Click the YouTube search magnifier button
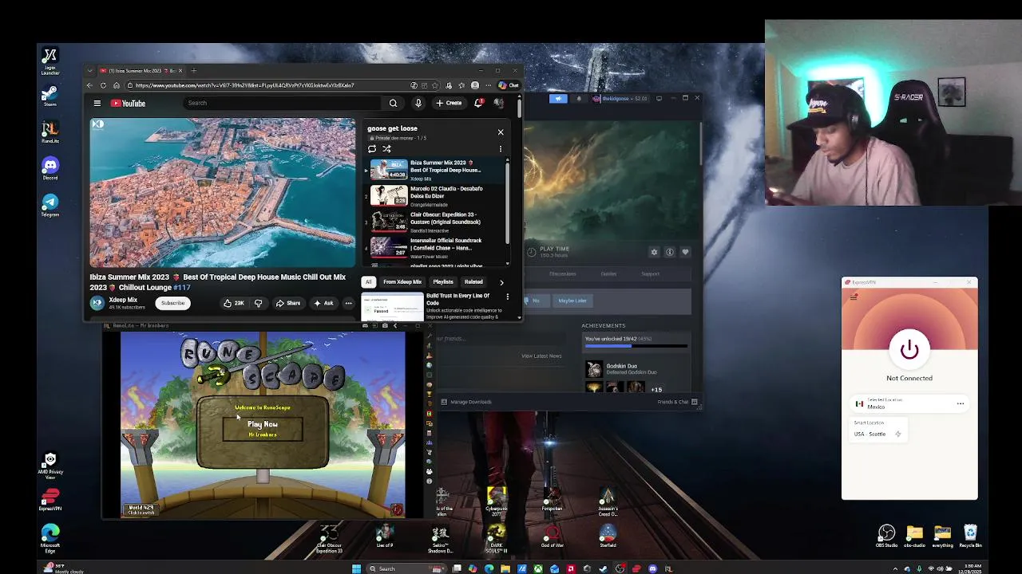The height and width of the screenshot is (574, 1022). (393, 103)
